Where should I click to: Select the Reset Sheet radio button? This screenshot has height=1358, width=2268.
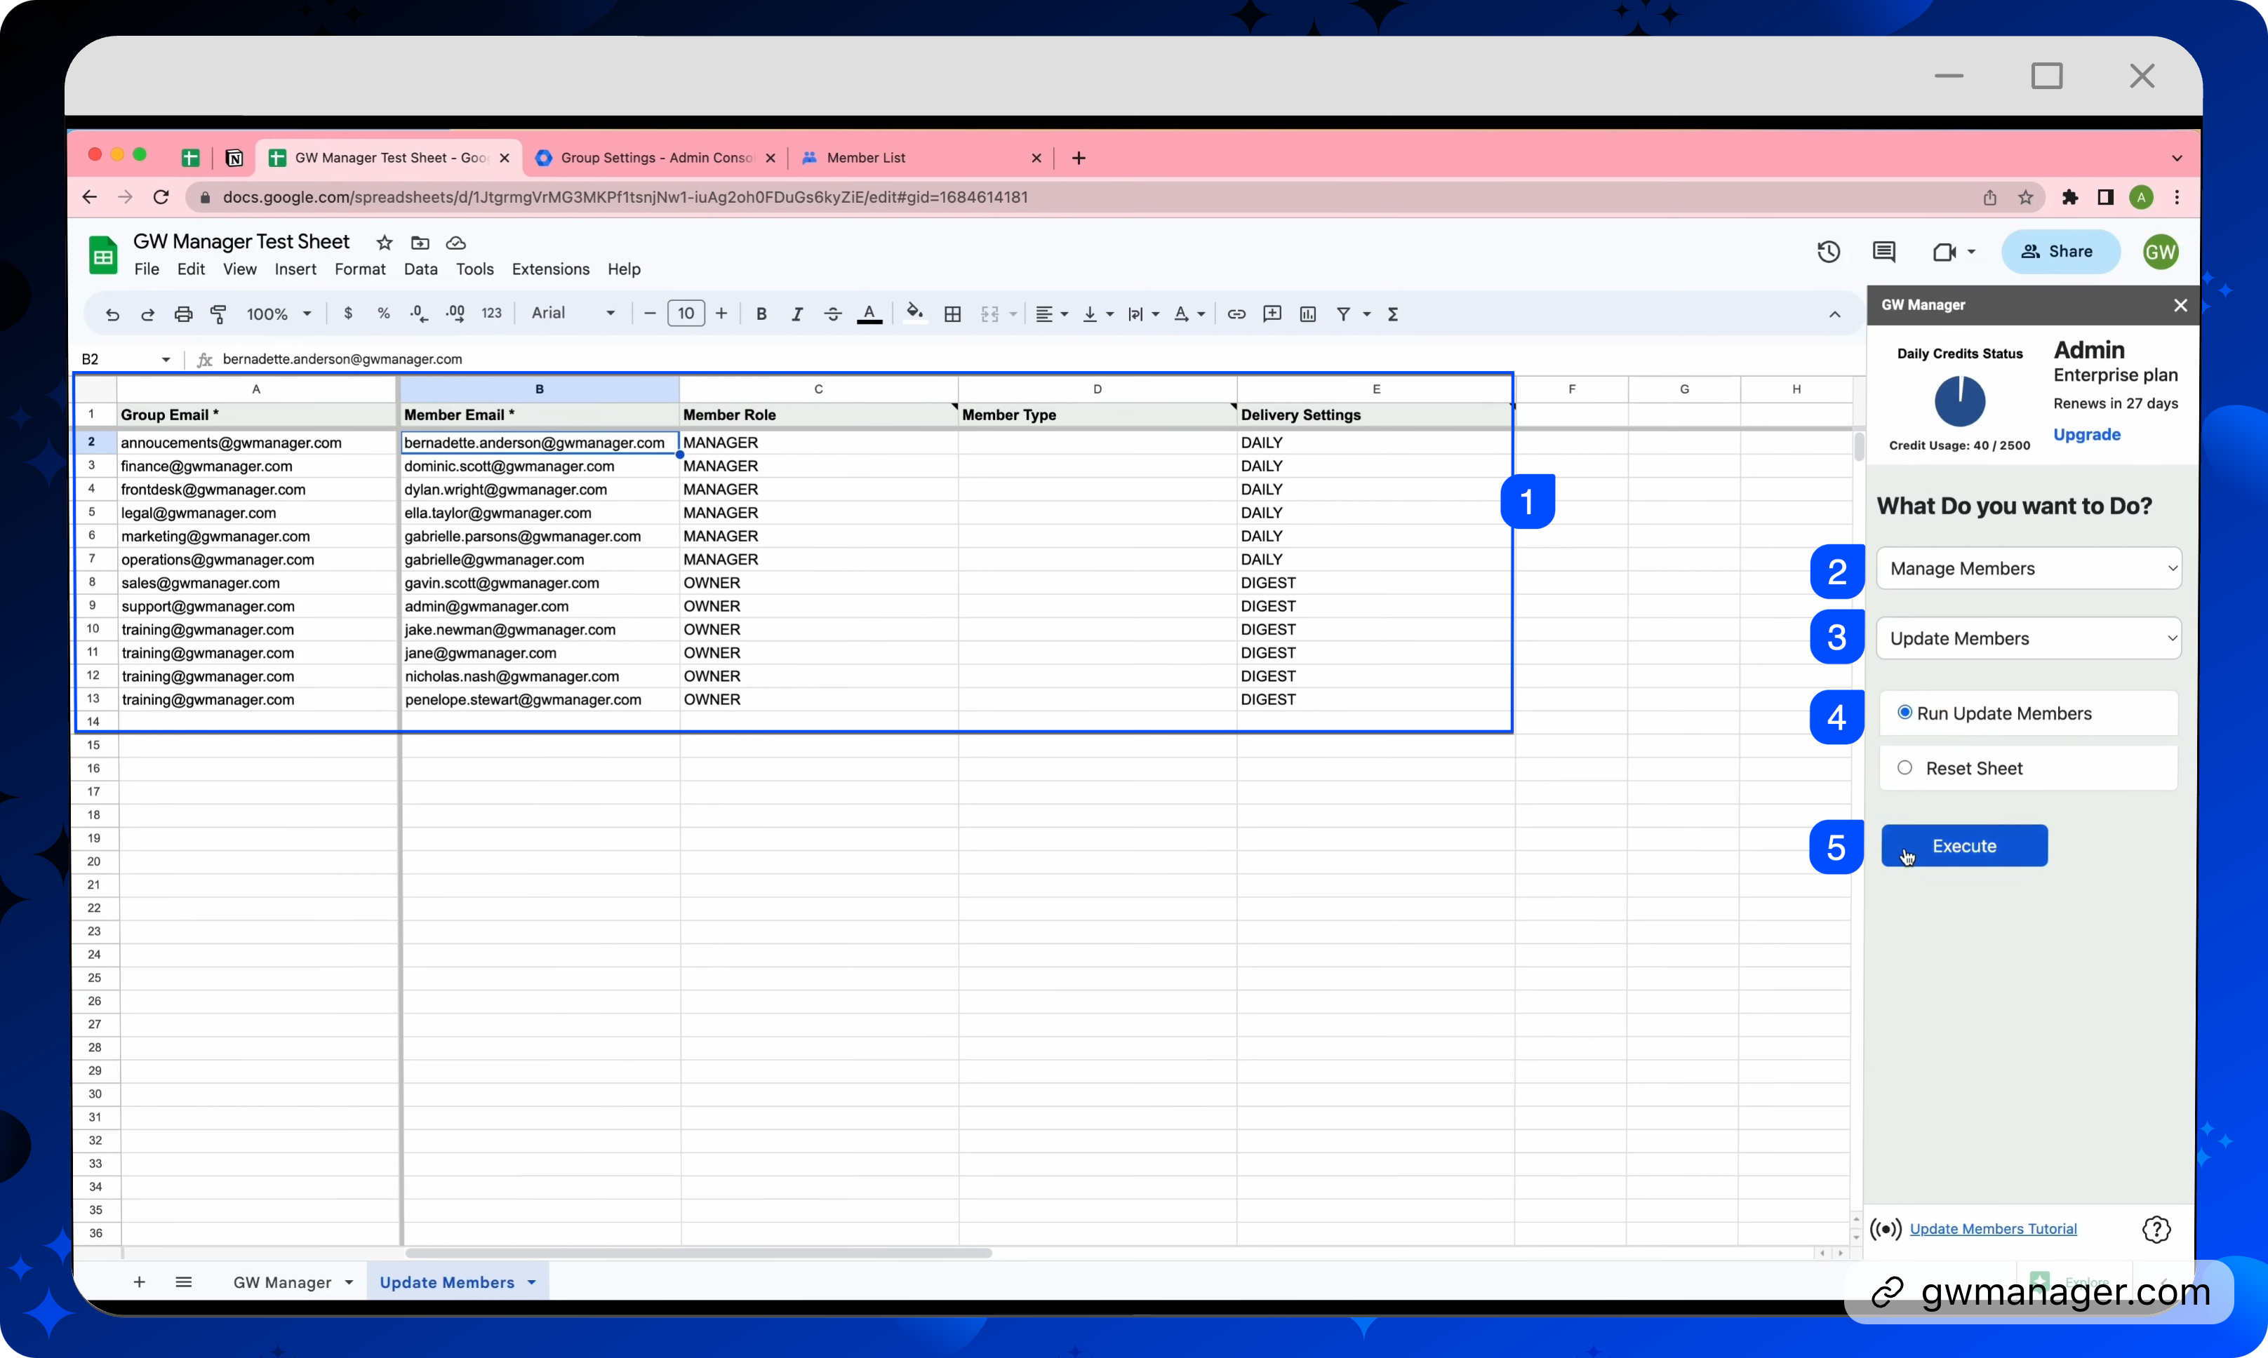(1905, 768)
